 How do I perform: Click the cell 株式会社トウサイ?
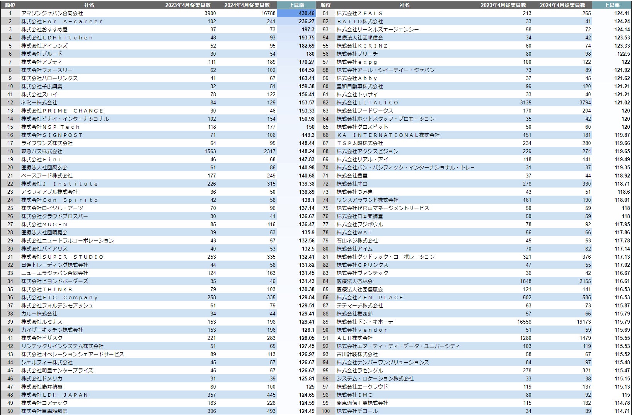[x=357, y=94]
